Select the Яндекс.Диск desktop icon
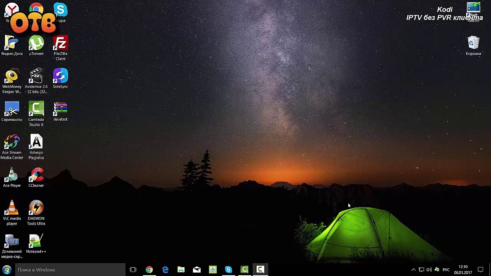Viewport: 491px width, 276px height. pos(12,46)
